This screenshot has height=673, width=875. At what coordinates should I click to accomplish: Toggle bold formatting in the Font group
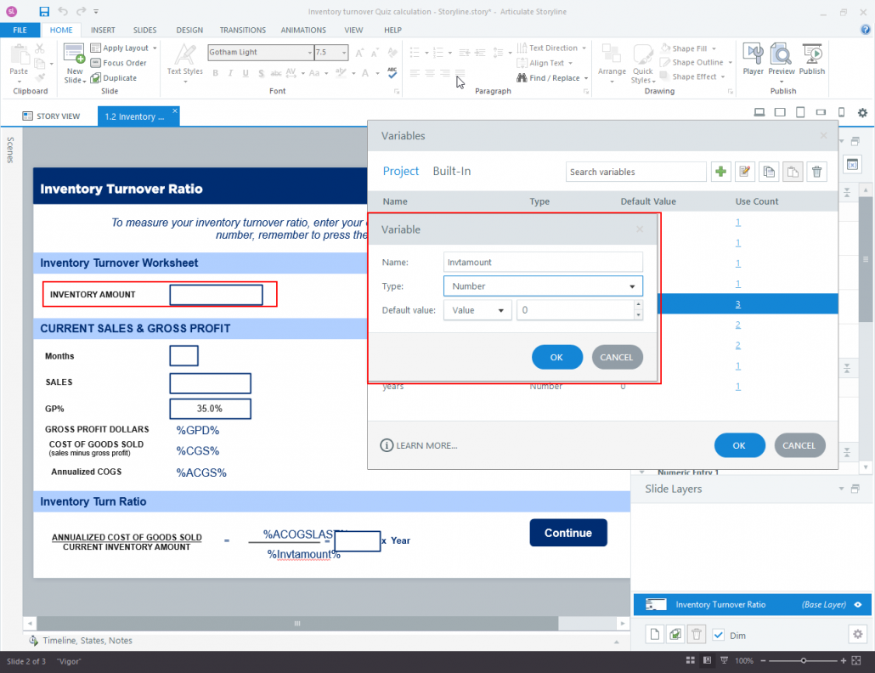click(215, 73)
